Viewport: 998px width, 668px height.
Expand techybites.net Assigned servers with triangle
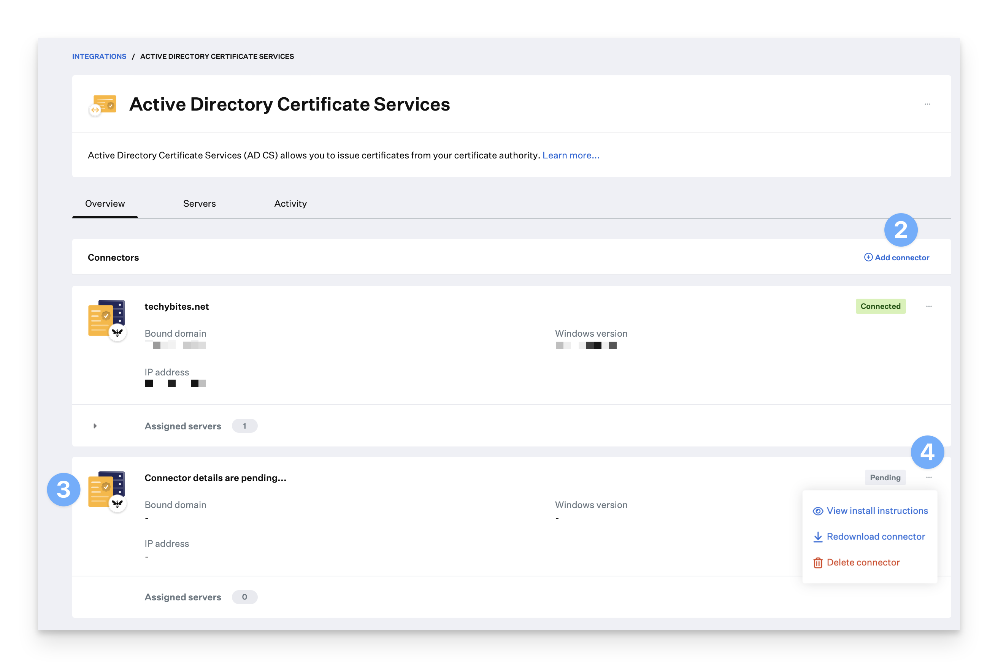(95, 426)
